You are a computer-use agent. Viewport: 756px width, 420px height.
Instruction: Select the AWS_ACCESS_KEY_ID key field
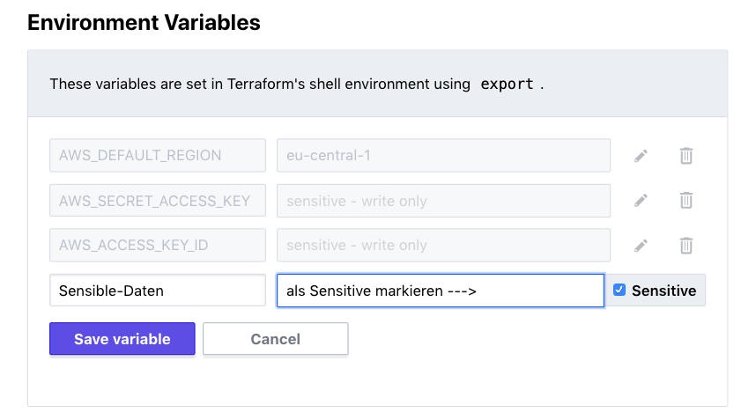coord(157,246)
